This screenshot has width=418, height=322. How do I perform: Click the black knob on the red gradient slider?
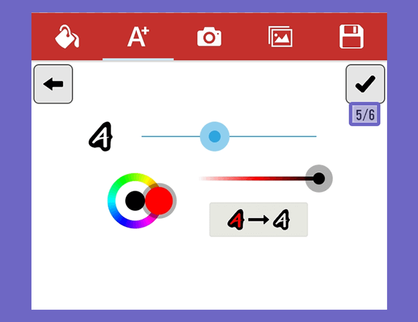319,178
